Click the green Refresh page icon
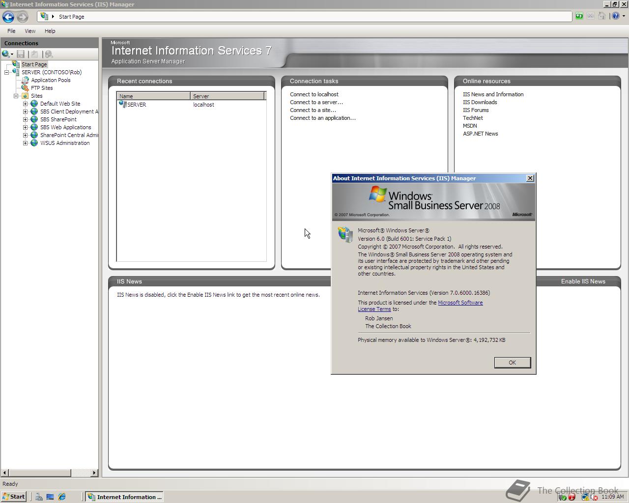Screen dimensions: 629x503 579,16
